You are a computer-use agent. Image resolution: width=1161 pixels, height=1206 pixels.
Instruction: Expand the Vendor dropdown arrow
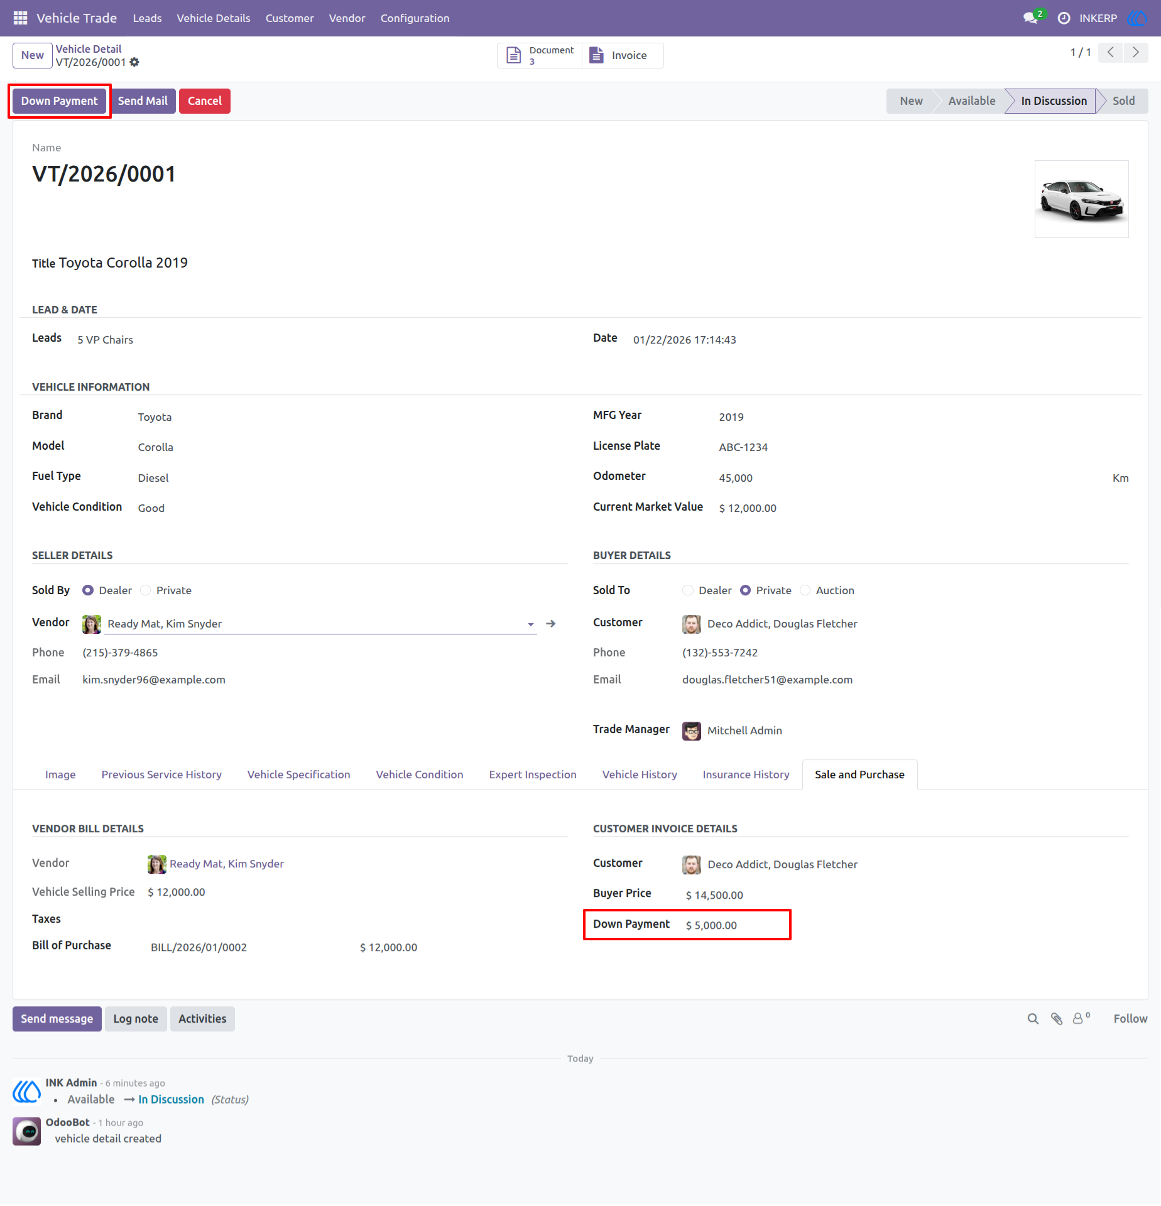click(531, 624)
